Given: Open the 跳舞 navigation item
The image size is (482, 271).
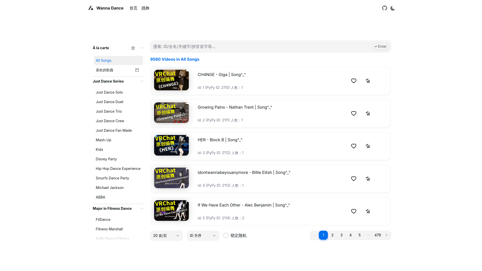Looking at the screenshot, I should [145, 8].
